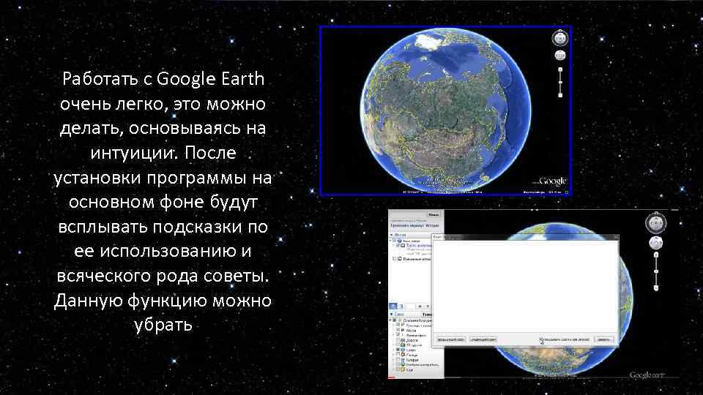Toggle the Временные метки checkbox

395,259
